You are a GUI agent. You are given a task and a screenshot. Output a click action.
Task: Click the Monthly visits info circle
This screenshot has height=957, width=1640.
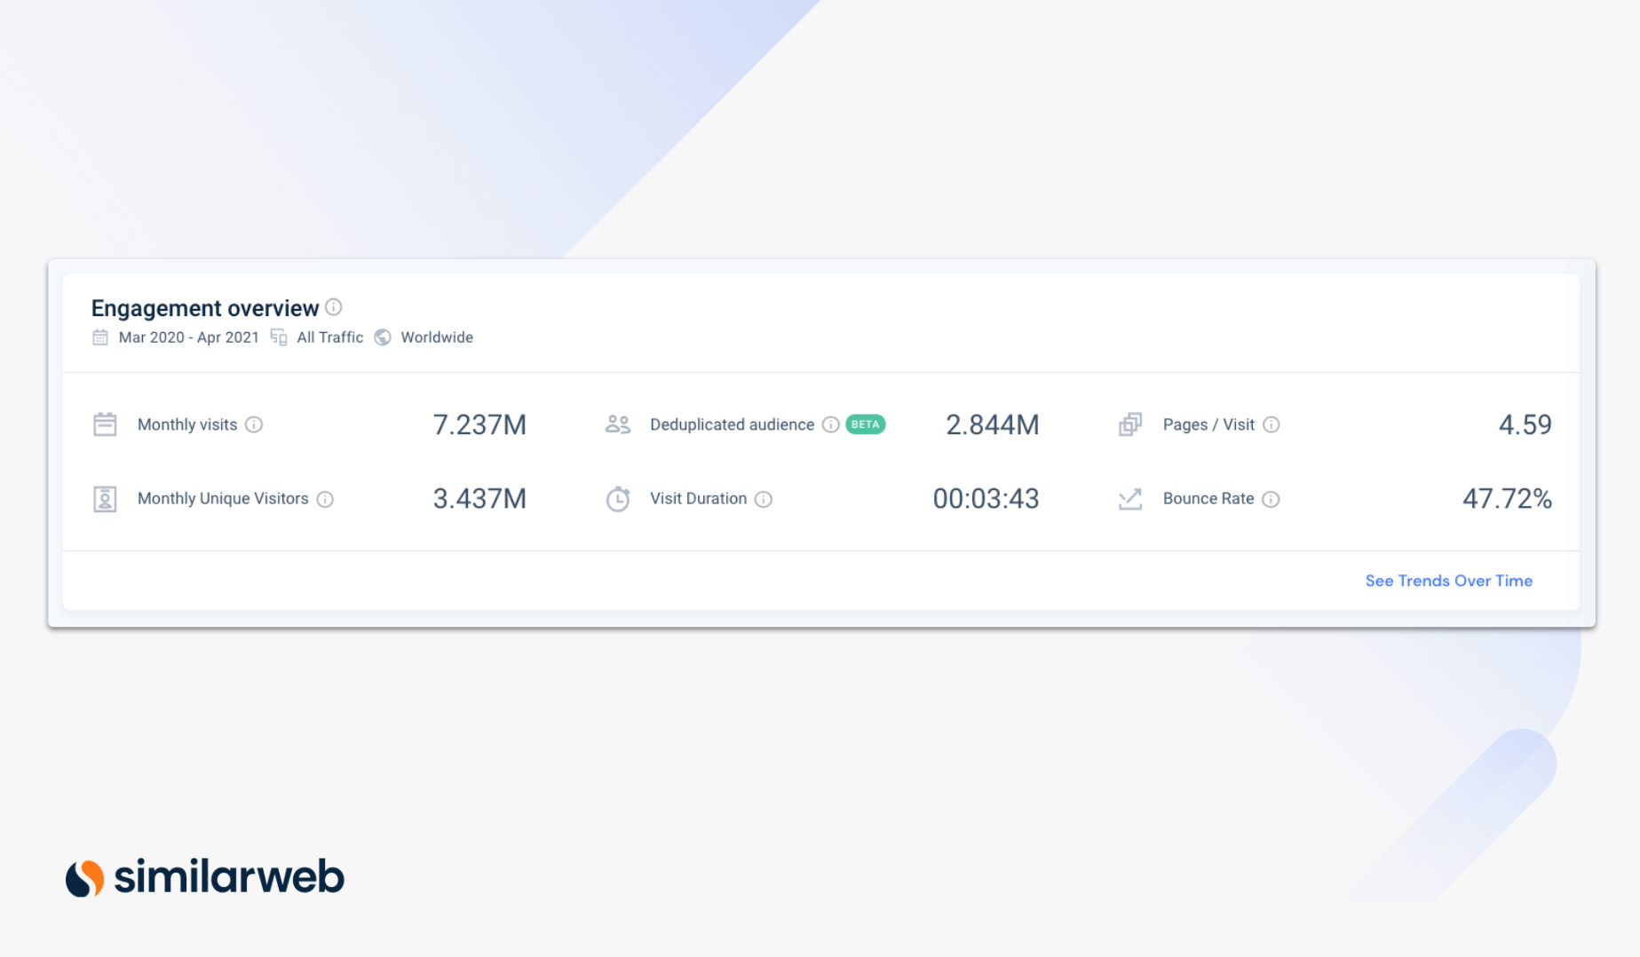pyautogui.click(x=256, y=425)
